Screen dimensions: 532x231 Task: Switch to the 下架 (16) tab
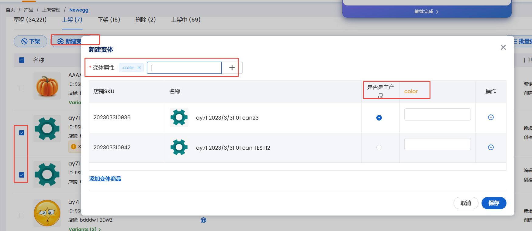109,20
